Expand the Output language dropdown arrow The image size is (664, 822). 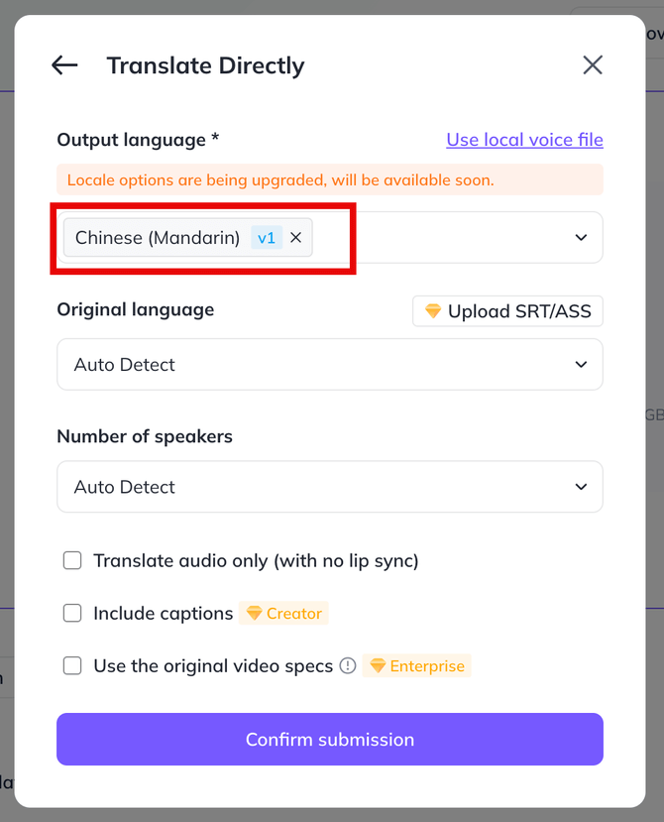(581, 238)
